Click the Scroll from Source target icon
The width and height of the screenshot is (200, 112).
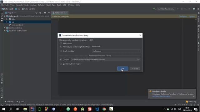click(36, 13)
